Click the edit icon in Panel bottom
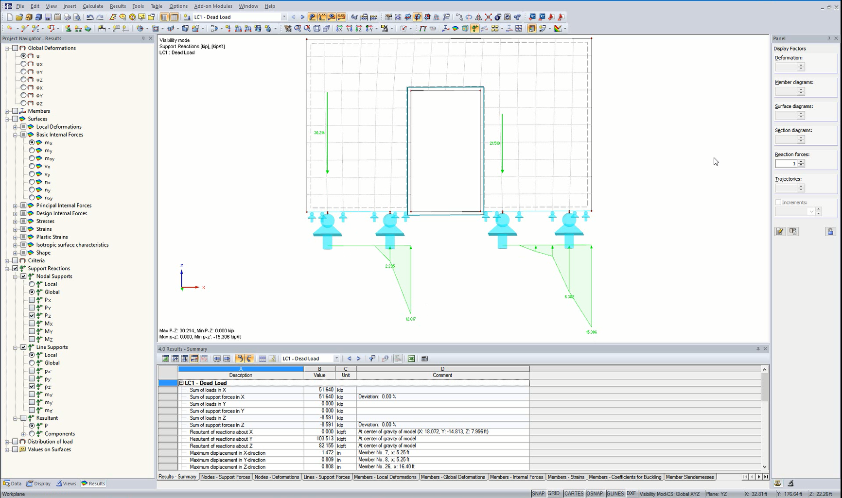 [780, 232]
